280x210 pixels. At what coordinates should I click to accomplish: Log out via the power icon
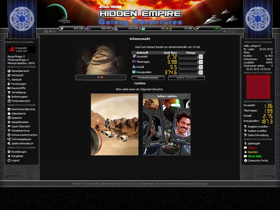click(x=9, y=160)
